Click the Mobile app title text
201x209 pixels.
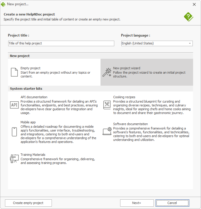pyautogui.click(x=28, y=122)
